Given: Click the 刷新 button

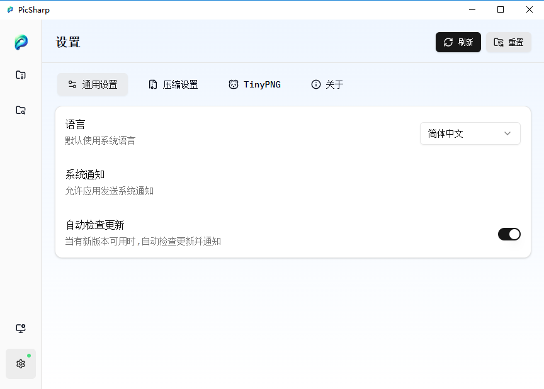Looking at the screenshot, I should 458,42.
